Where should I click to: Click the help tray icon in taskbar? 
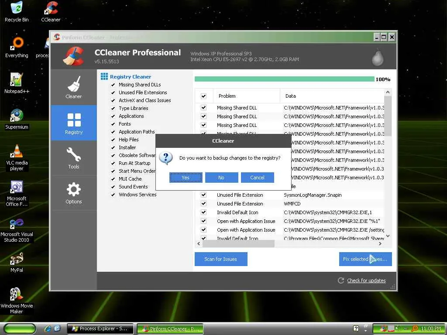[356, 328]
